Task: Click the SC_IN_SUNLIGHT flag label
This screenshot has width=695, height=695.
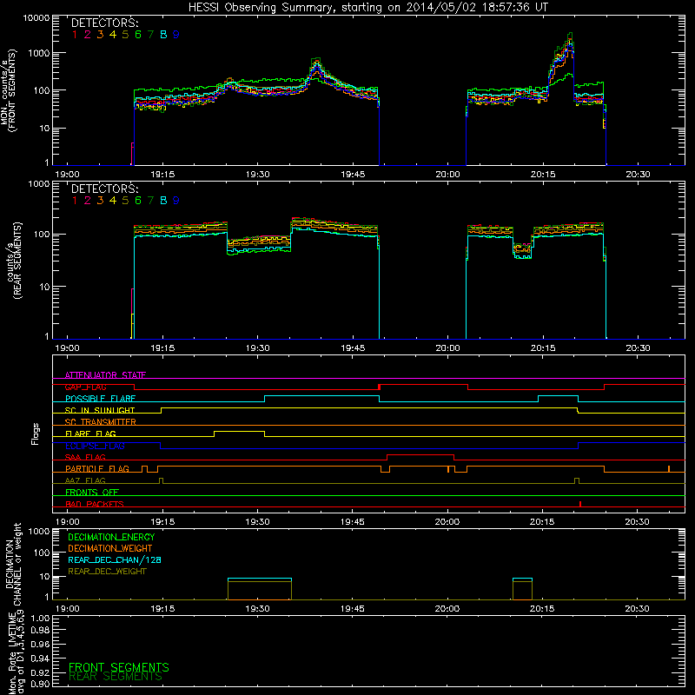Action: tap(100, 410)
